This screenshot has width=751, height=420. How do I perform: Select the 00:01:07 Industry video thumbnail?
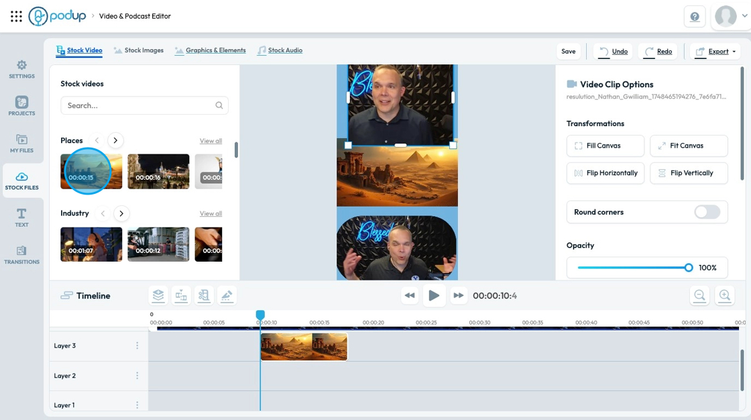[x=91, y=244]
